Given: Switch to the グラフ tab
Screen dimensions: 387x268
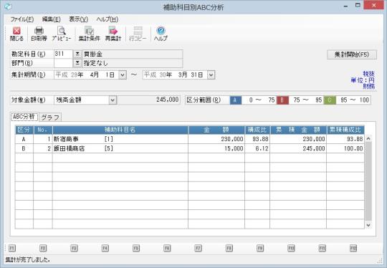Looking at the screenshot, I should click(x=50, y=118).
